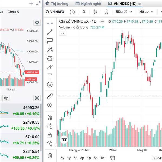Image resolution: width=162 pixels, height=162 pixels.
Task: Switch to the Thị trường tab
Action: tap(57, 4)
